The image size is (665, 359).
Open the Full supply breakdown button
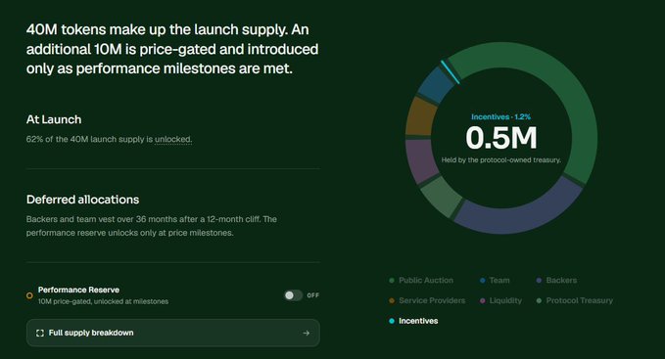pos(173,333)
